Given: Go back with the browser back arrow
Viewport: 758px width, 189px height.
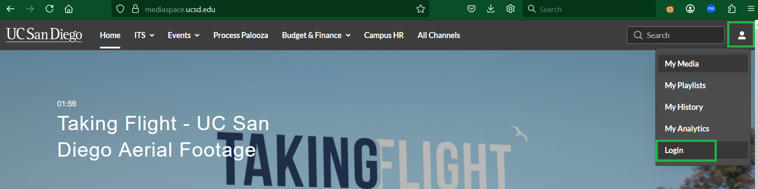Looking at the screenshot, I should coord(10,9).
